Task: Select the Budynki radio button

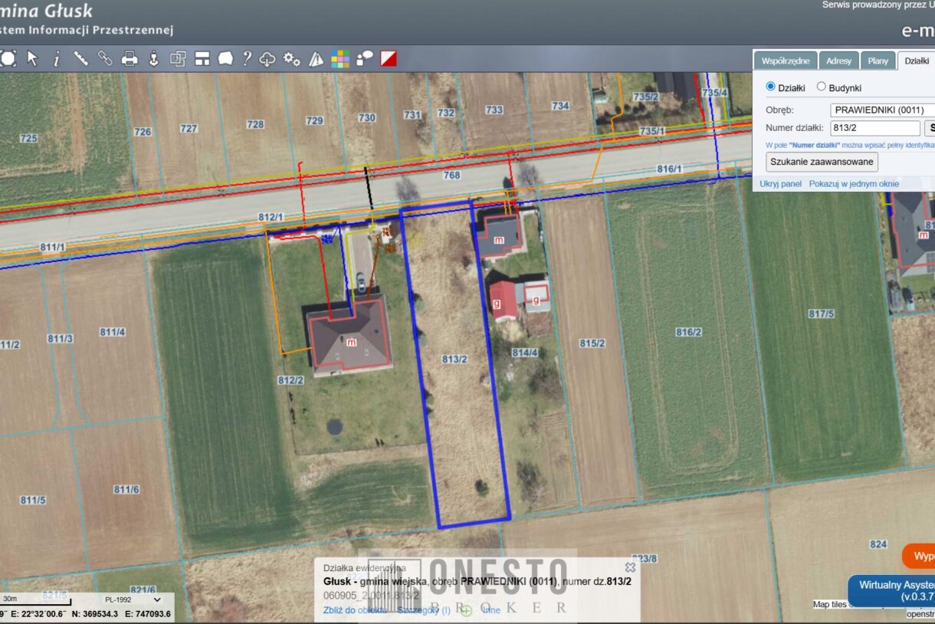Action: pos(822,87)
